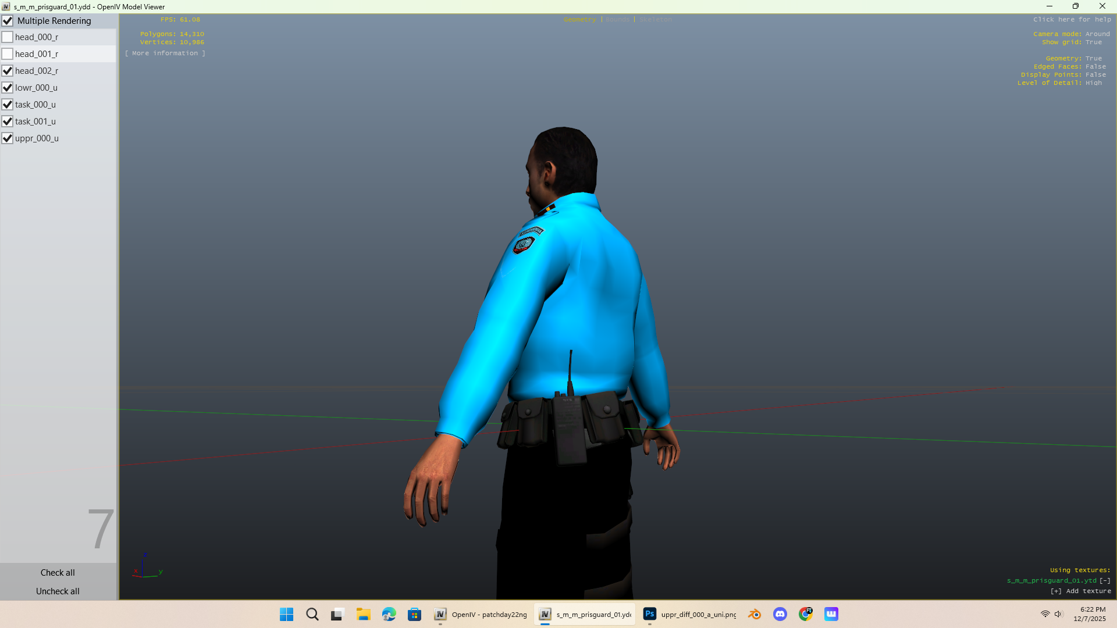Expand the More information section
The image size is (1117, 628).
[x=165, y=53]
